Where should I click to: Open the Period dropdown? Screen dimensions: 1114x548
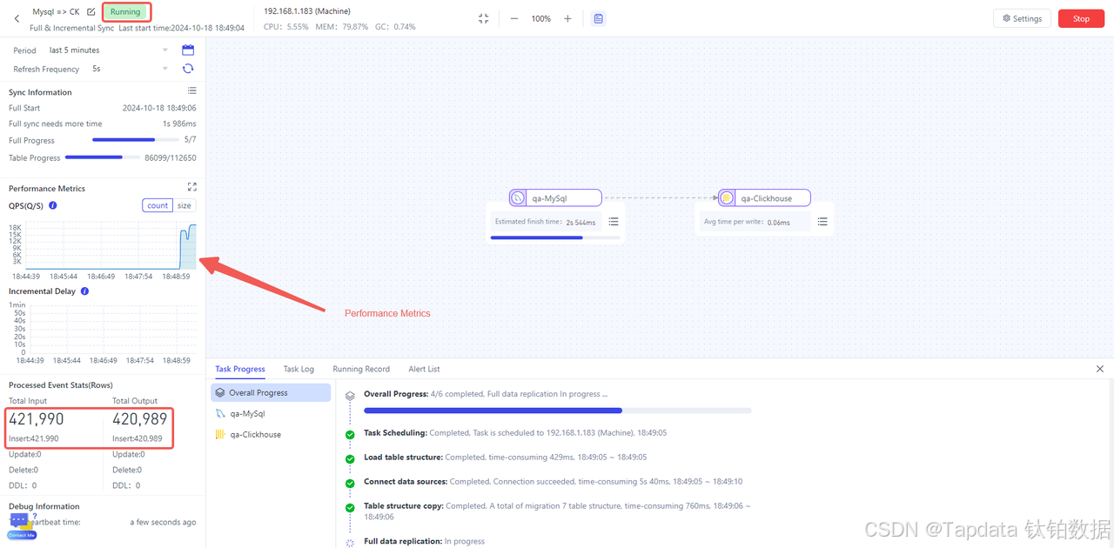(x=108, y=50)
